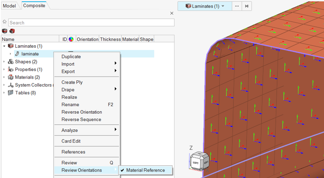The height and width of the screenshot is (178, 324).
Task: Collapse the Laminates tree group
Action: point(4,46)
